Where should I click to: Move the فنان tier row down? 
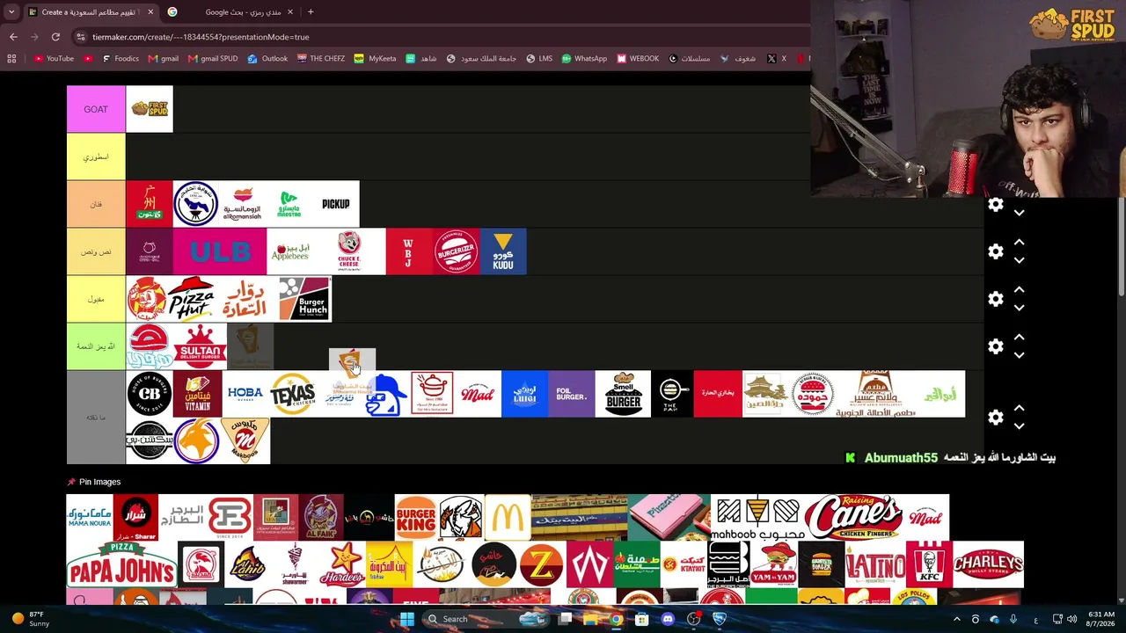click(x=1019, y=213)
